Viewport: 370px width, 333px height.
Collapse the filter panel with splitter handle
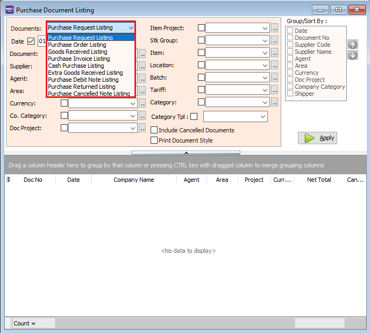pyautogui.click(x=186, y=153)
